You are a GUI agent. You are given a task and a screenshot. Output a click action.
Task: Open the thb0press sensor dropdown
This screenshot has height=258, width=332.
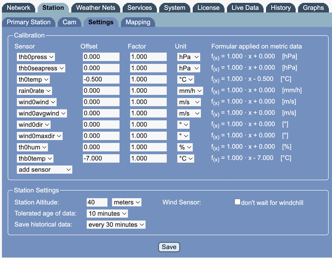click(36, 57)
